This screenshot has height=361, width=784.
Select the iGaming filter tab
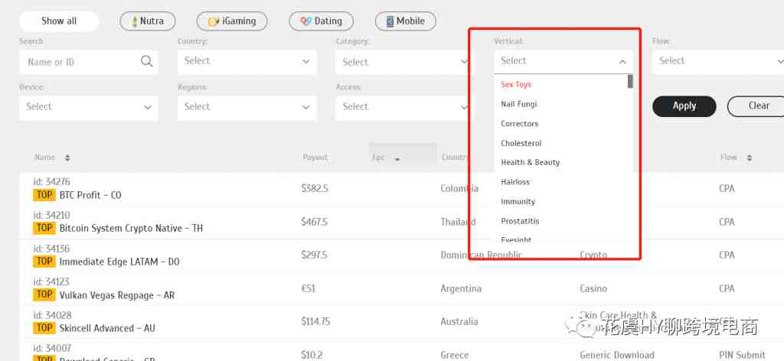[231, 21]
